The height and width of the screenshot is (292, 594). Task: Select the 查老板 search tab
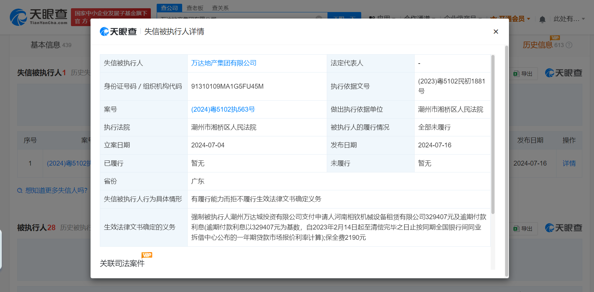click(195, 8)
